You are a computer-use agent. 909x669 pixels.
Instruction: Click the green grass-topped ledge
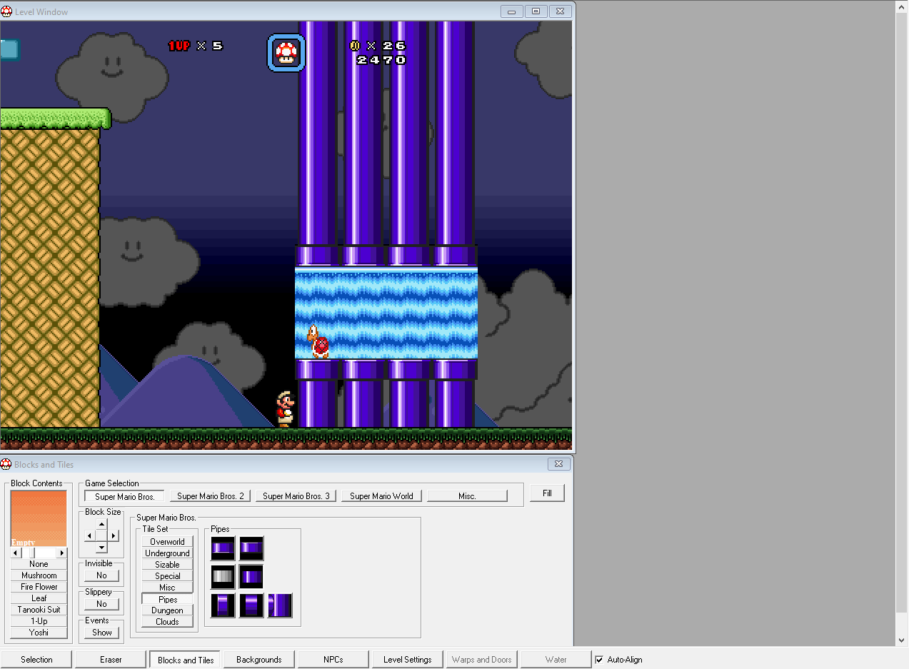55,119
